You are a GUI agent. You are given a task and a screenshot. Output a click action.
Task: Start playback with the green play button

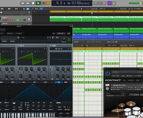[38, 3]
